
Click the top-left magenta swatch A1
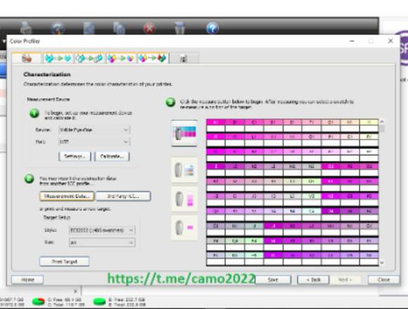pos(216,122)
